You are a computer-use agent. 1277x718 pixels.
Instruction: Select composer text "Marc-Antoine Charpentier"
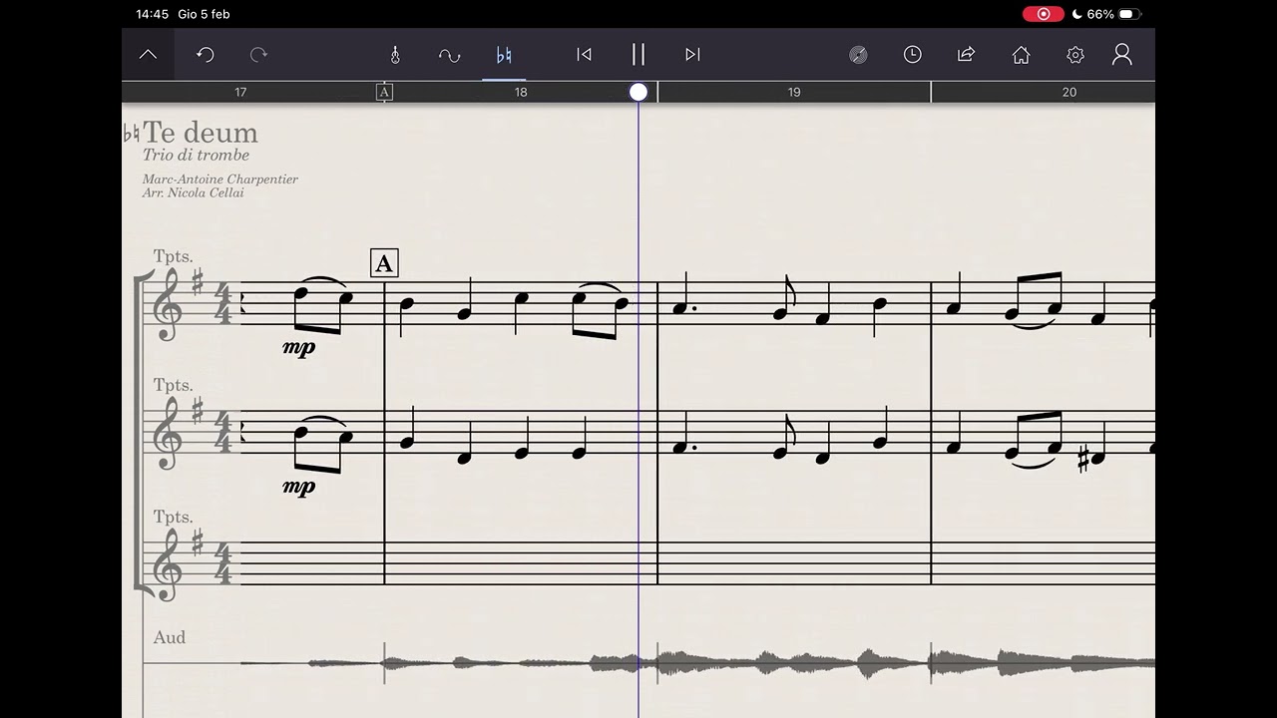pos(220,179)
